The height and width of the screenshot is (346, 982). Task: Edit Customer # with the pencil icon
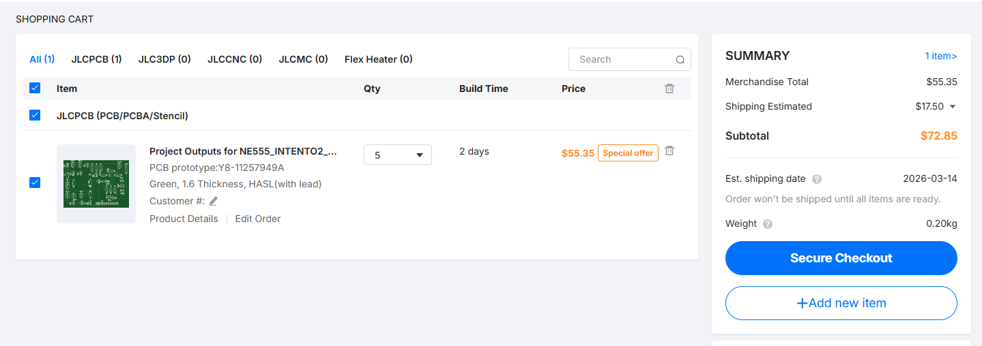(214, 201)
